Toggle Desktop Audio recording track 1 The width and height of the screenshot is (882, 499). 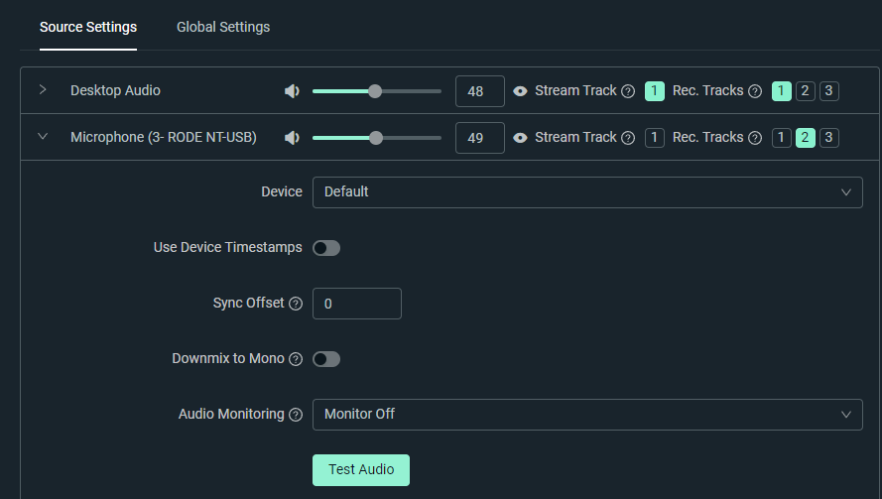point(782,91)
